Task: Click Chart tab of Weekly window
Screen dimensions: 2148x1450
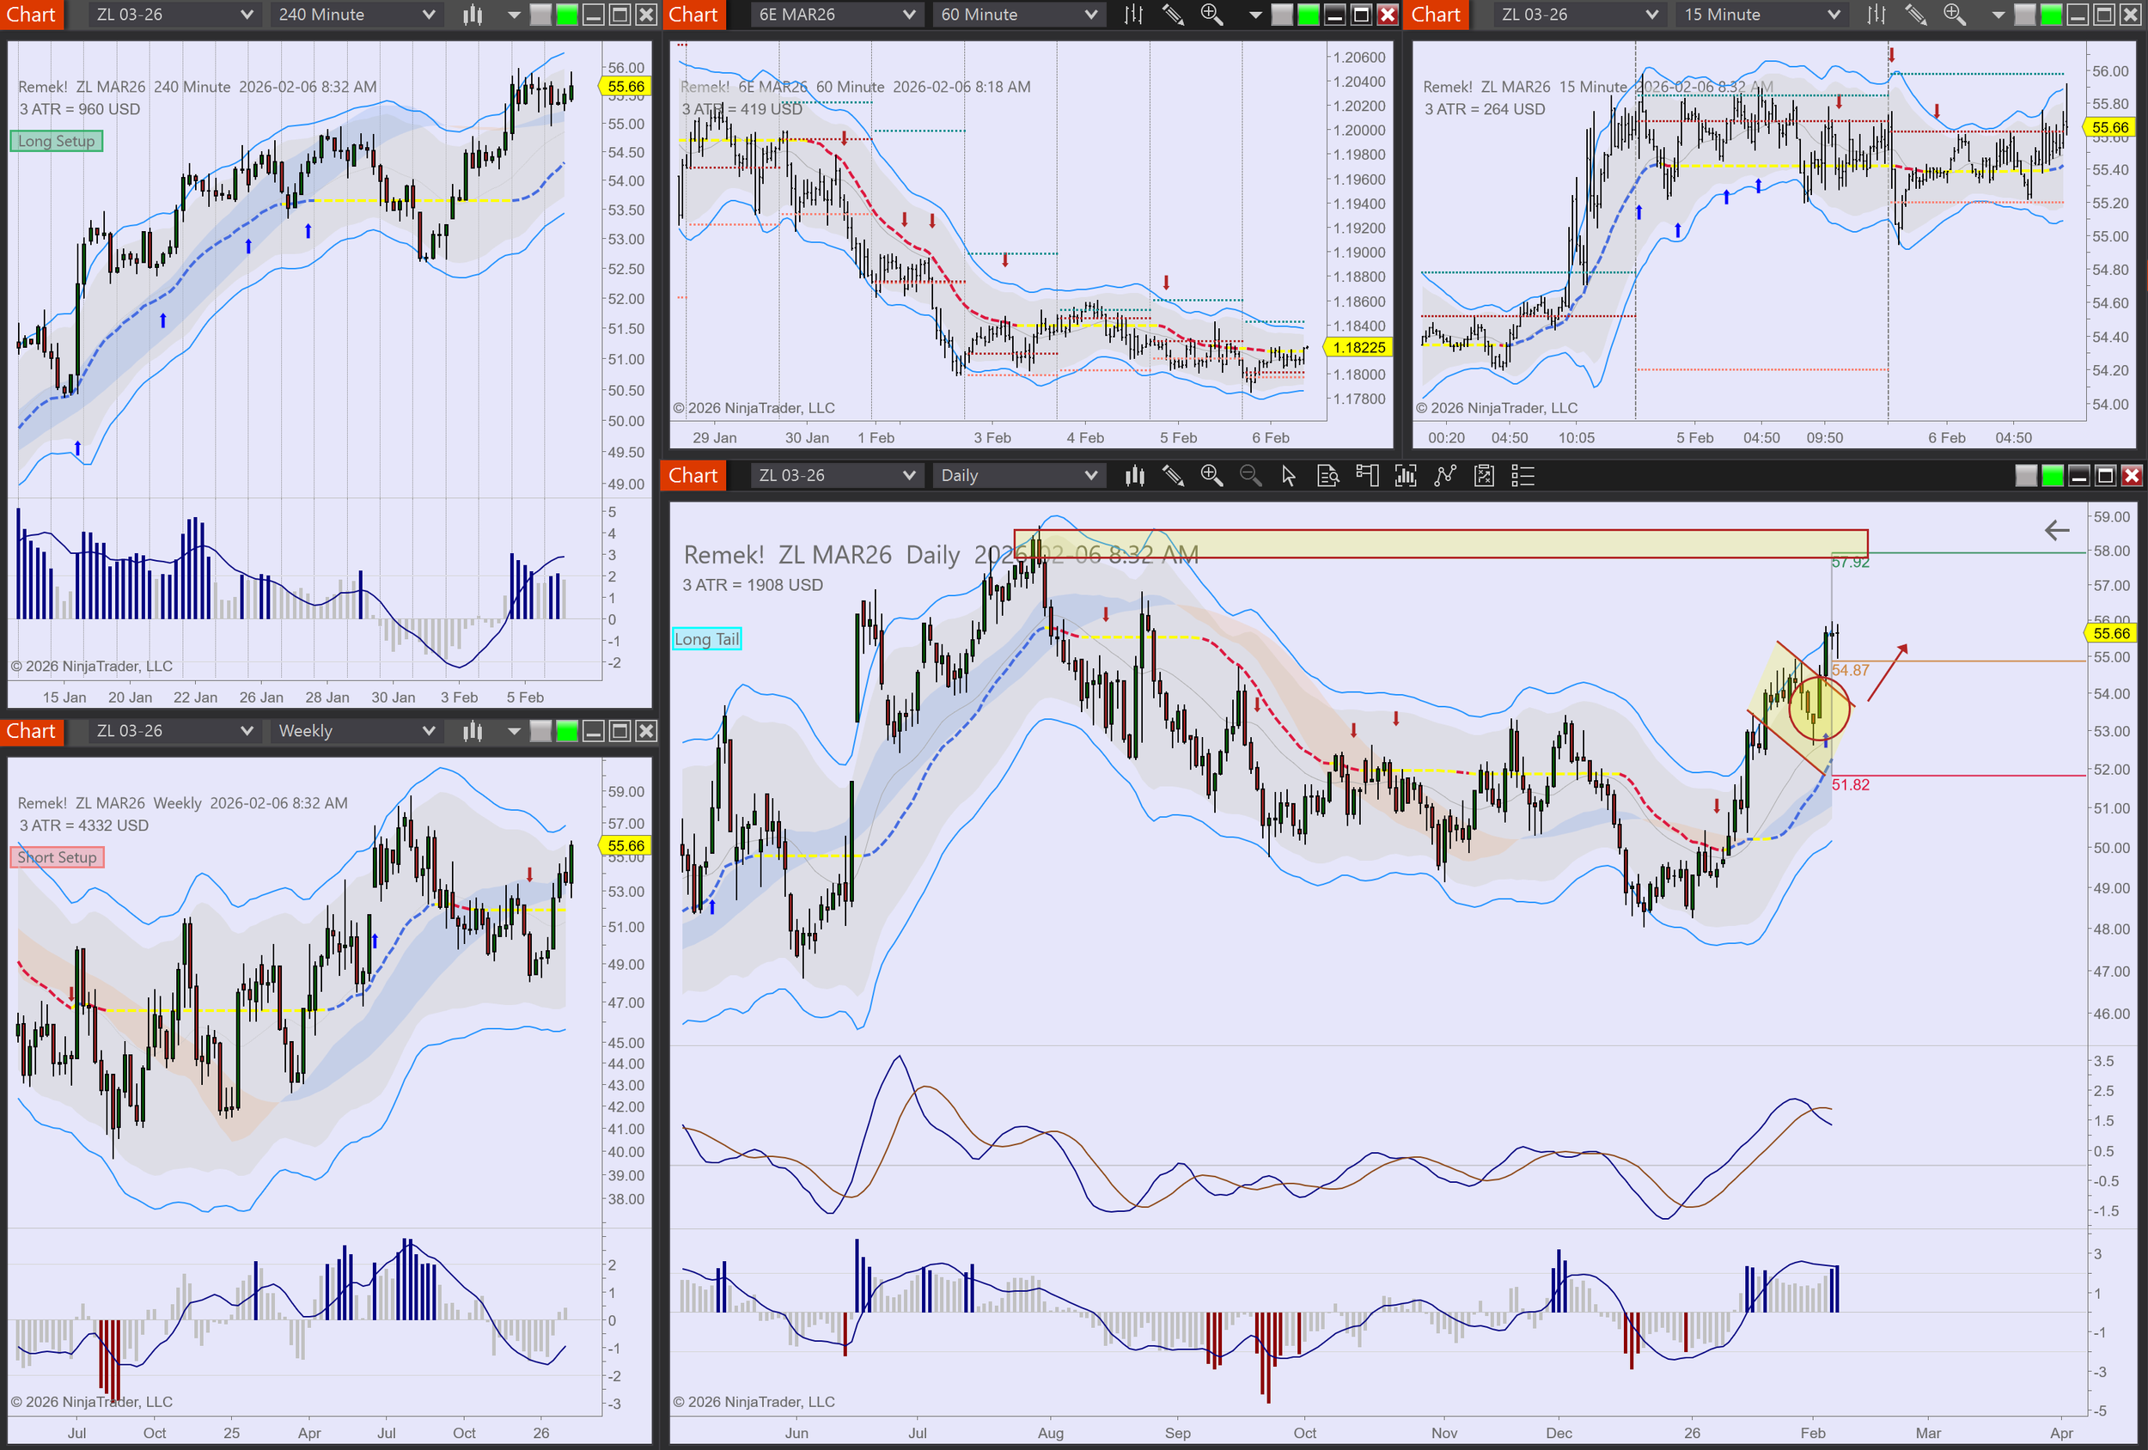Action: click(x=32, y=731)
